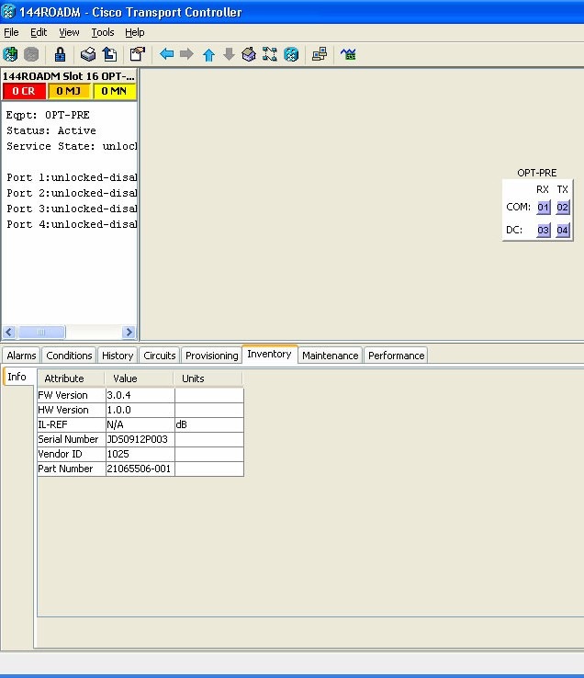Open the Help menu

point(134,32)
